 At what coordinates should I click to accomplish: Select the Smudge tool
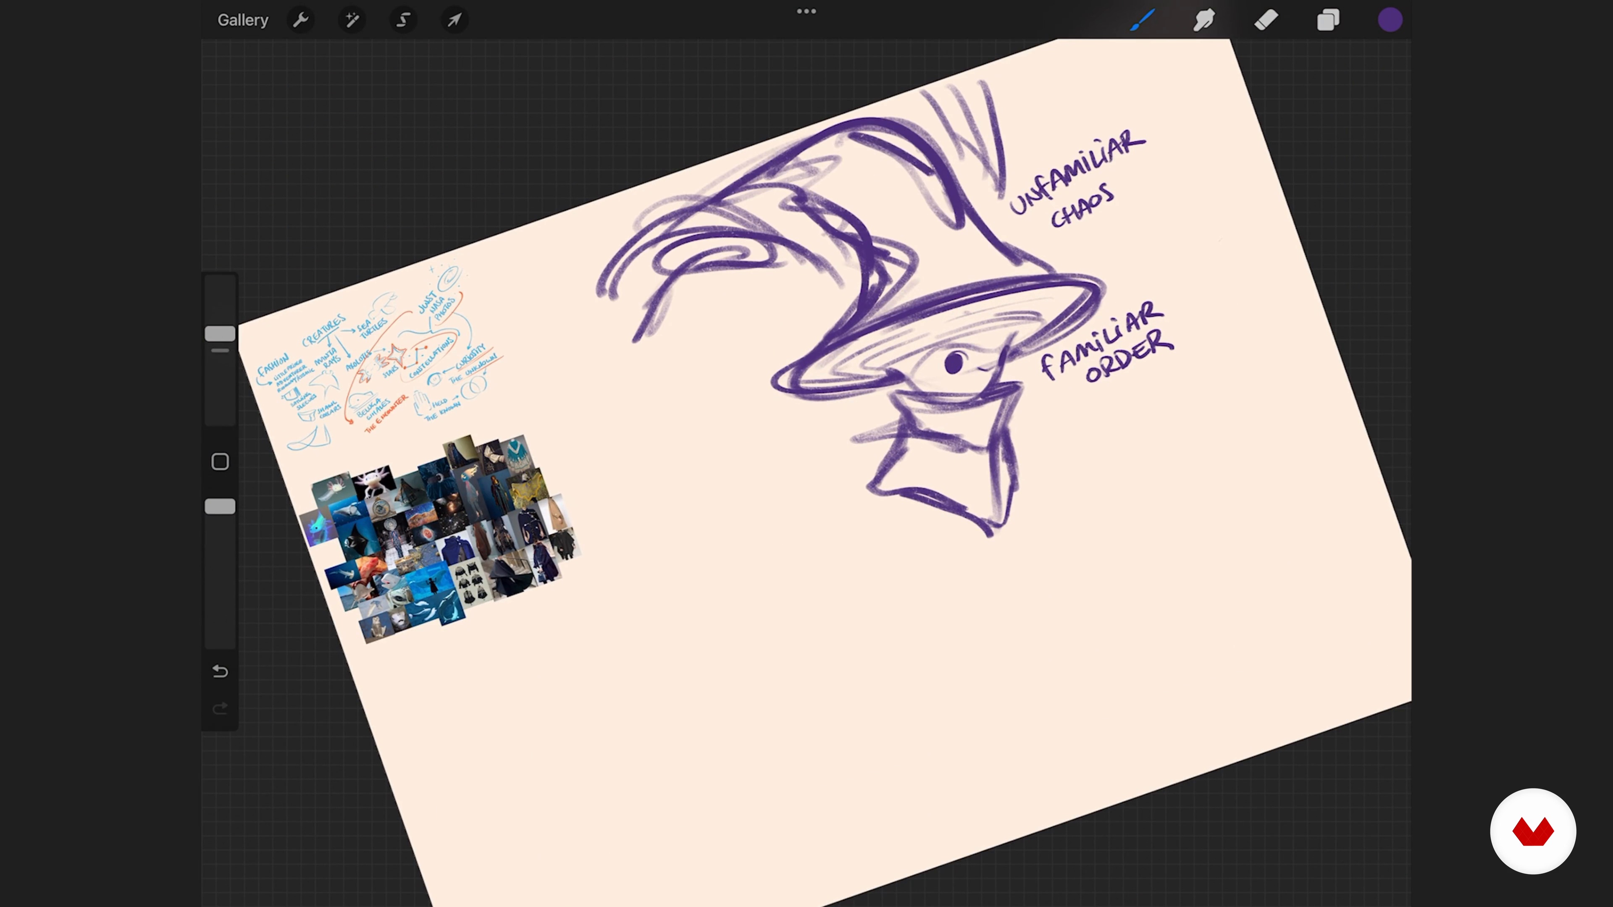1203,20
